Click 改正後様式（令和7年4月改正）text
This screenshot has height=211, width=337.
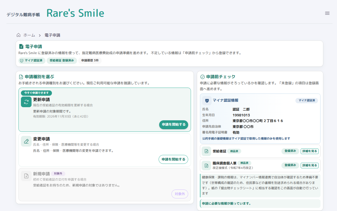coord(233,168)
